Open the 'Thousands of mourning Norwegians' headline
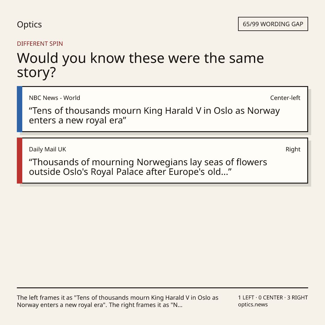The height and width of the screenshot is (325, 325). tap(148, 167)
